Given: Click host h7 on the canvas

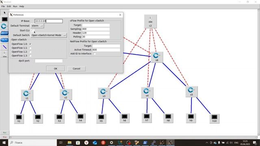Looking at the screenshot, I should point(147,118).
